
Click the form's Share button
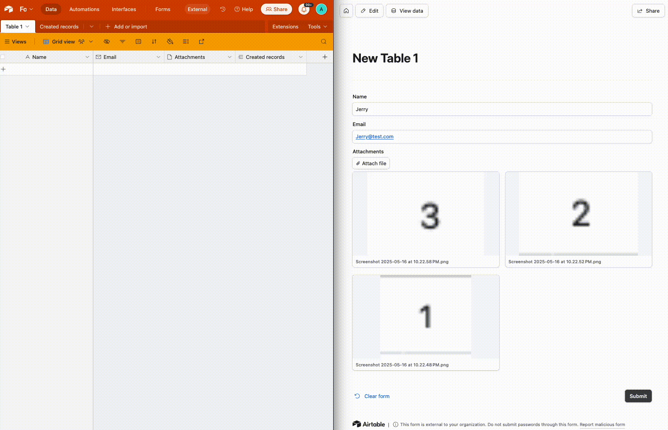tap(648, 11)
